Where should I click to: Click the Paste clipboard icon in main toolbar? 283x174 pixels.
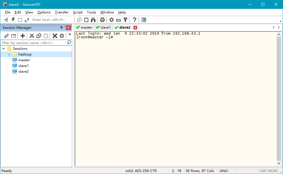(86, 20)
